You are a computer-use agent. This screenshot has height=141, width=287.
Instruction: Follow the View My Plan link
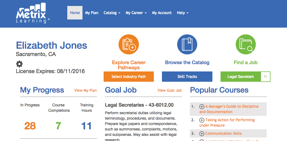pyautogui.click(x=85, y=90)
